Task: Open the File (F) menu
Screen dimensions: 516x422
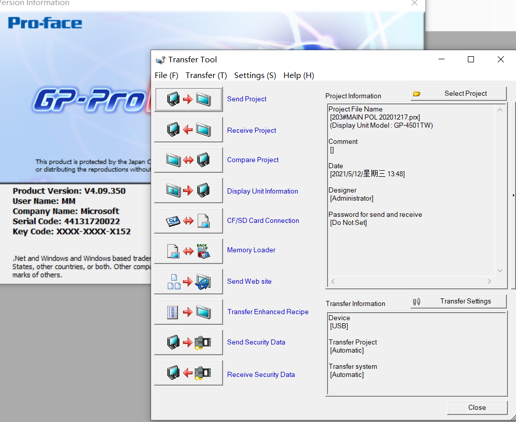Action: [166, 75]
